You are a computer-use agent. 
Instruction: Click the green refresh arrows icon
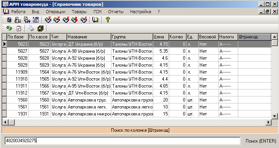[x=9, y=28]
